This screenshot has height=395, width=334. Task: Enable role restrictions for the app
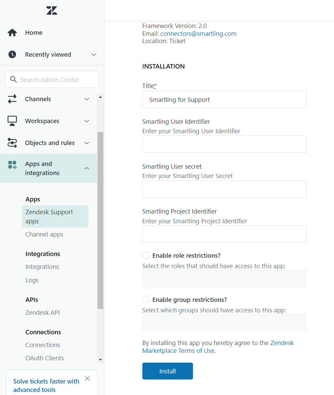click(x=145, y=255)
